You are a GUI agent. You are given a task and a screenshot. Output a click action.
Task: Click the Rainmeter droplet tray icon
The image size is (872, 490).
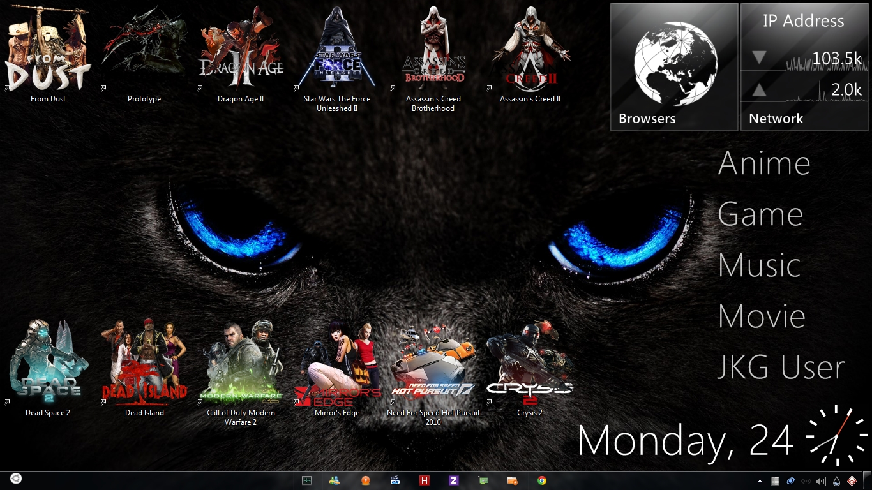click(836, 481)
